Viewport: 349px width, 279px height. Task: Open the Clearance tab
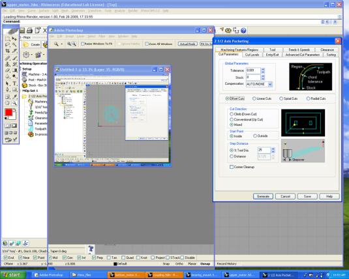[x=327, y=50]
